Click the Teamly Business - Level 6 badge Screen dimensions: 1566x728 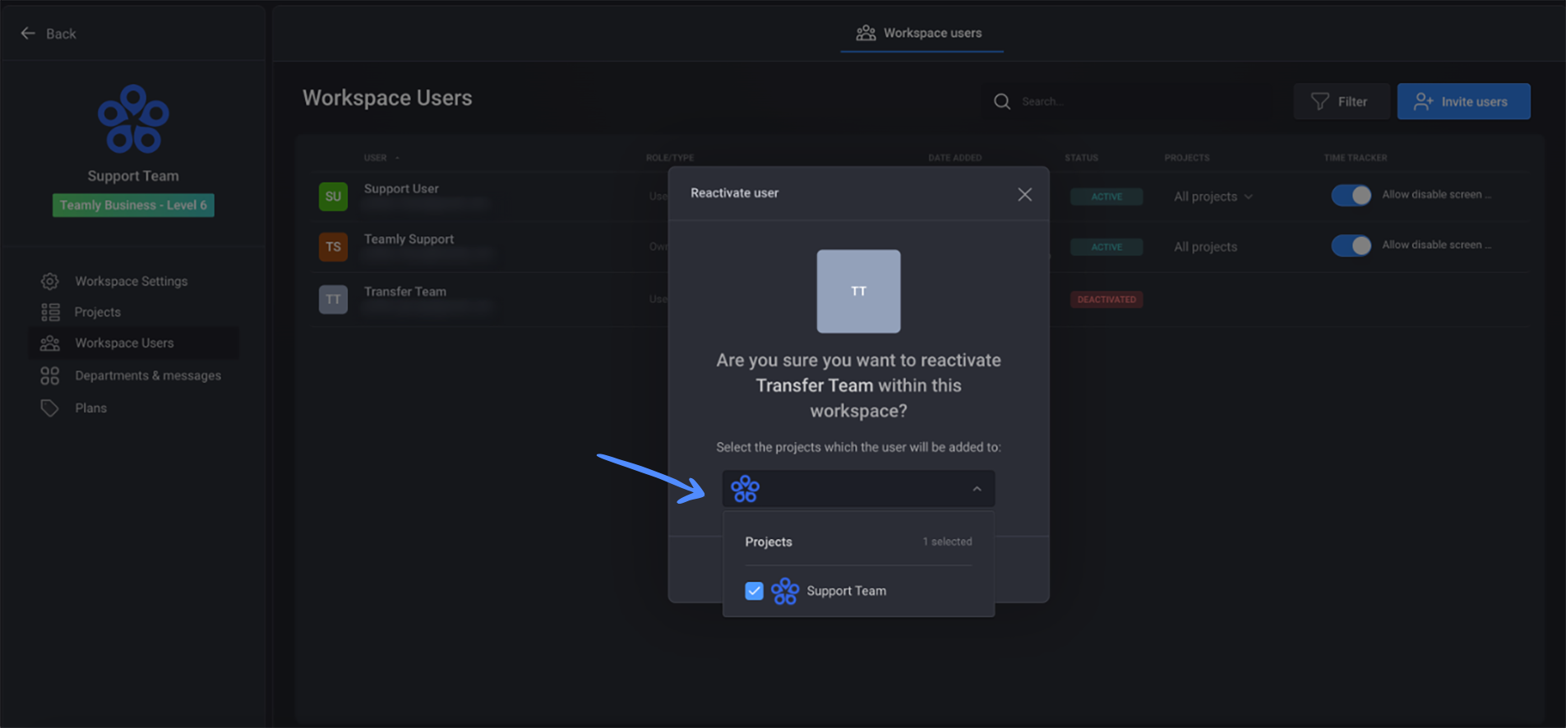pos(133,205)
